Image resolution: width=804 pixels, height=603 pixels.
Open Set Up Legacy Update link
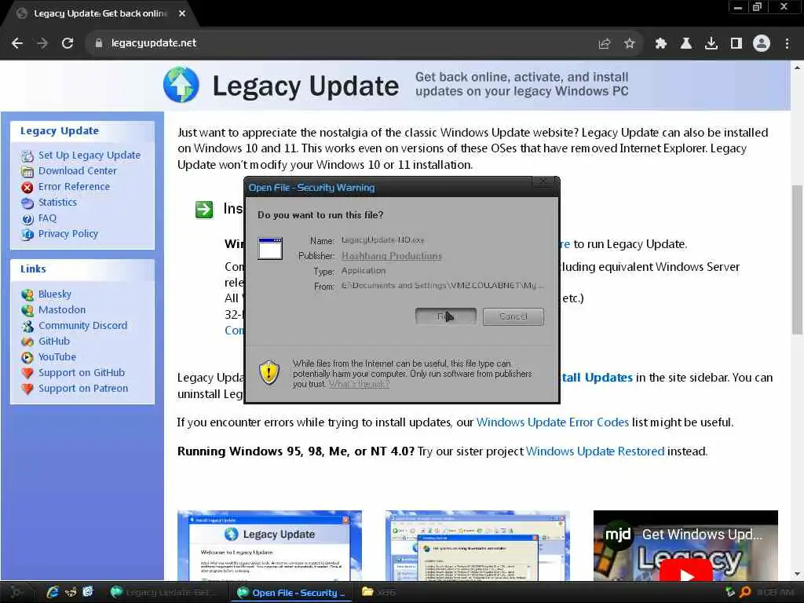point(90,155)
